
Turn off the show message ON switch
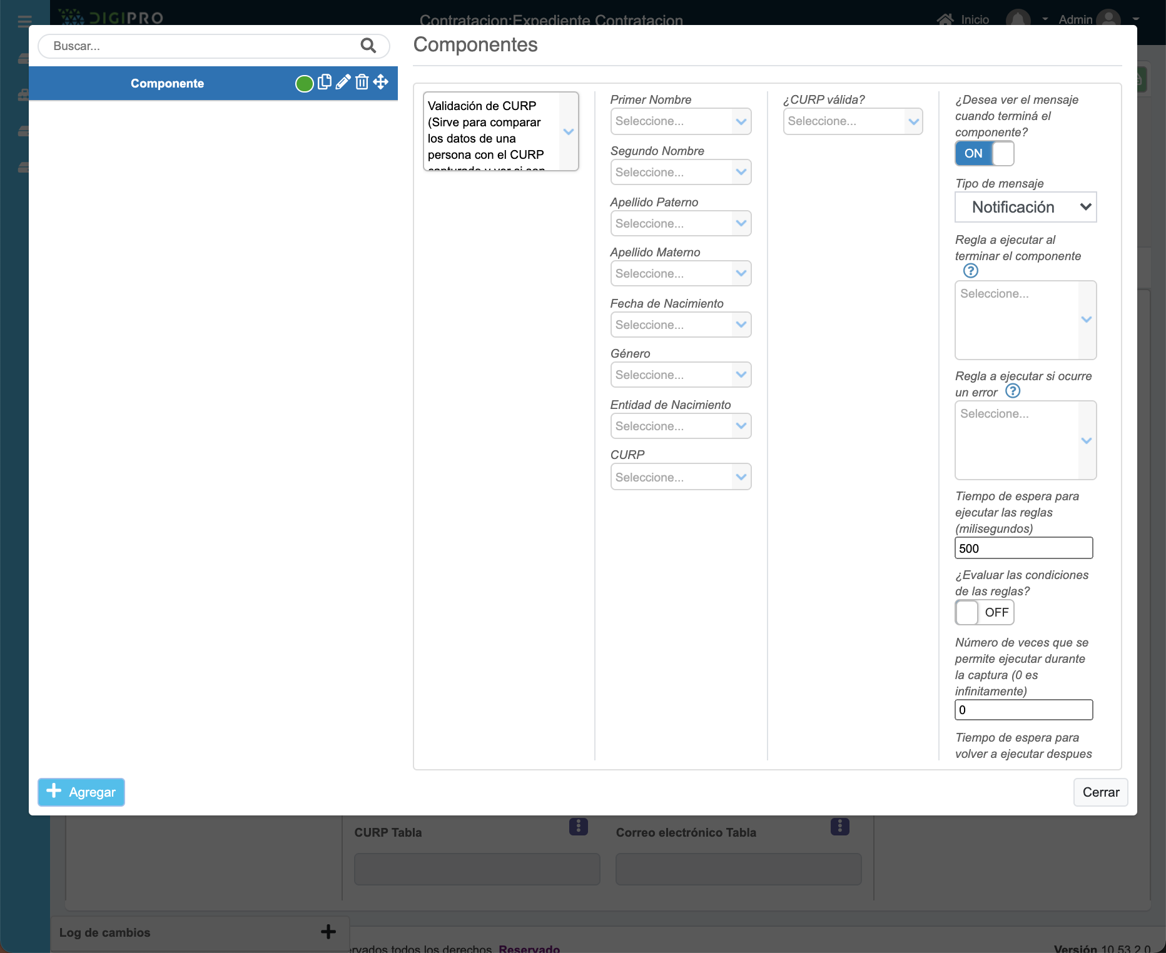coord(984,154)
